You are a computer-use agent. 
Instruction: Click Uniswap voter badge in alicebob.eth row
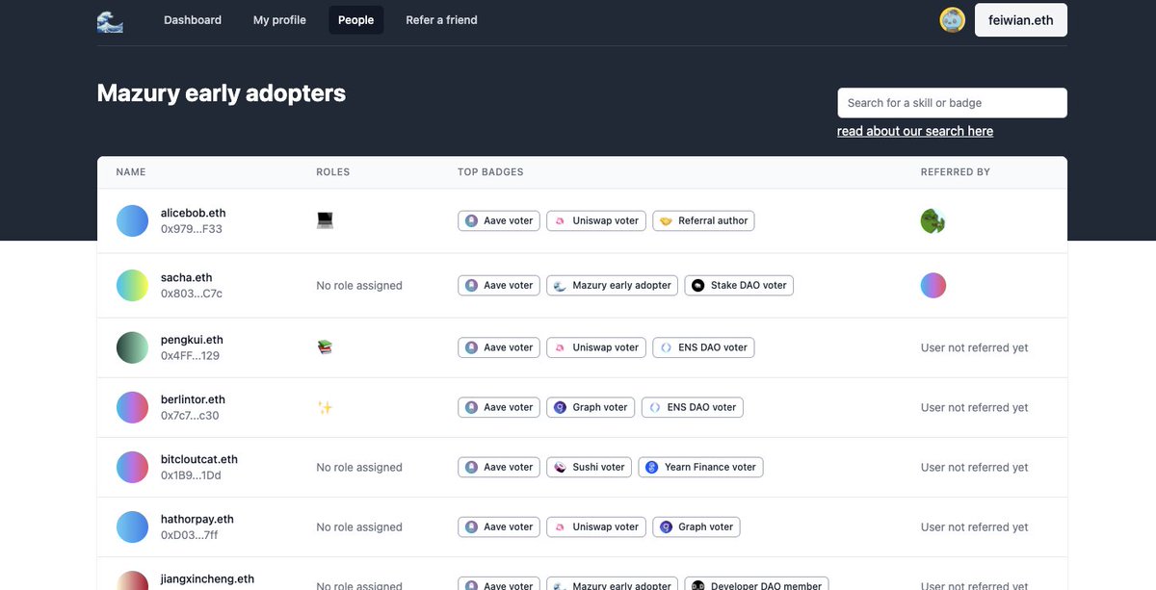[596, 220]
